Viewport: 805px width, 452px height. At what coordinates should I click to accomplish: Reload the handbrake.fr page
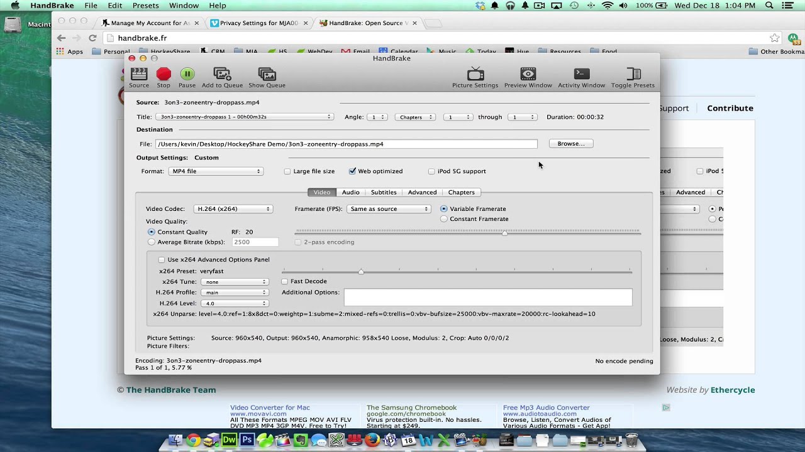pos(92,38)
